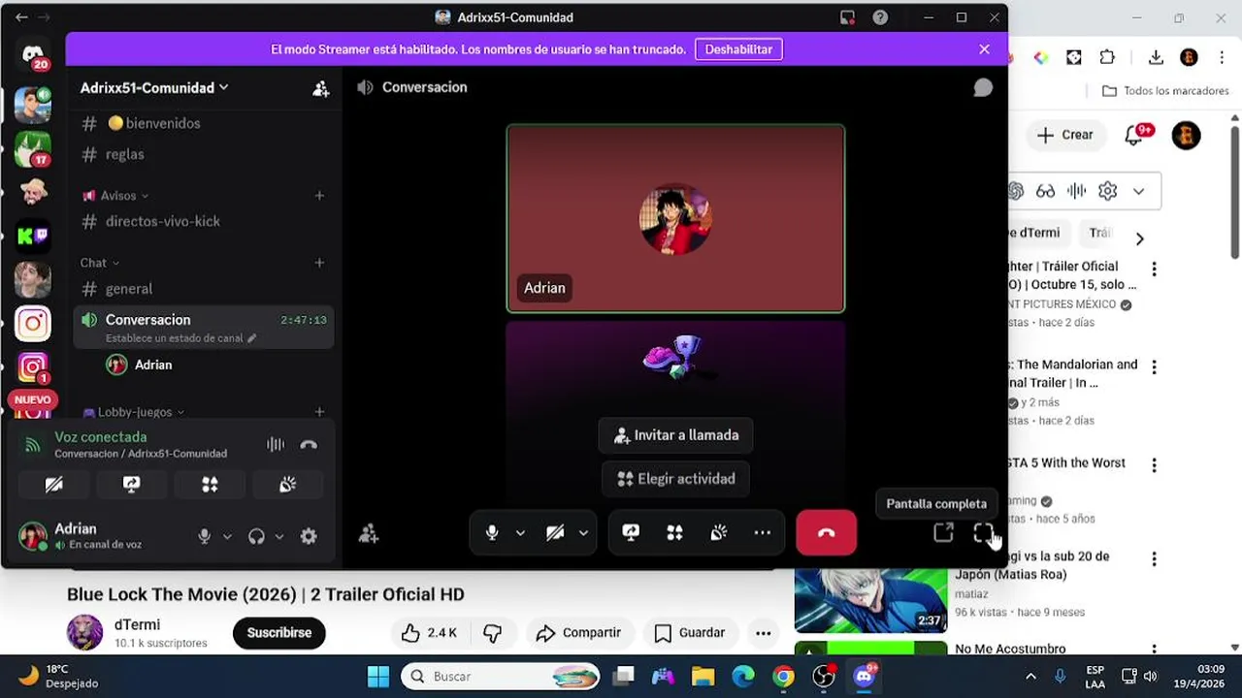Open user settings gear icon
Viewport: 1242px width, 698px height.
pyautogui.click(x=309, y=536)
